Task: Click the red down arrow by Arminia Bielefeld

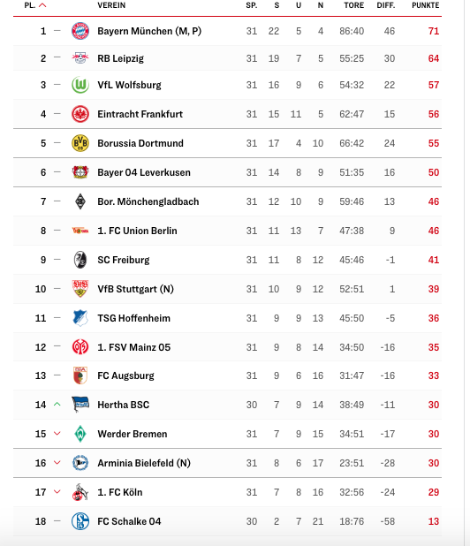Action: pyautogui.click(x=57, y=463)
